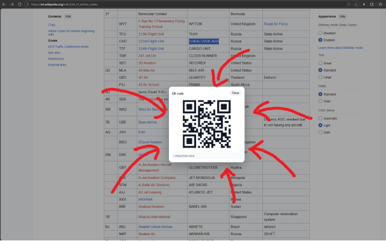Image resolution: width=386 pixels, height=241 pixels.
Task: Set text size to Standard
Action: (320, 70)
